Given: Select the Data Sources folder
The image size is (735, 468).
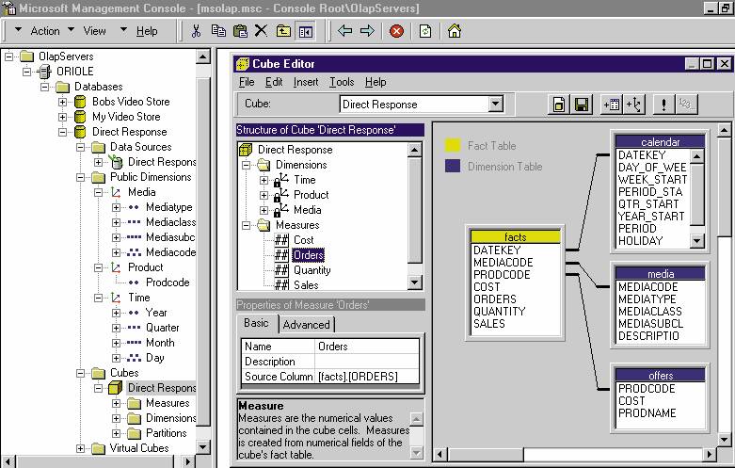Looking at the screenshot, I should pyautogui.click(x=140, y=147).
